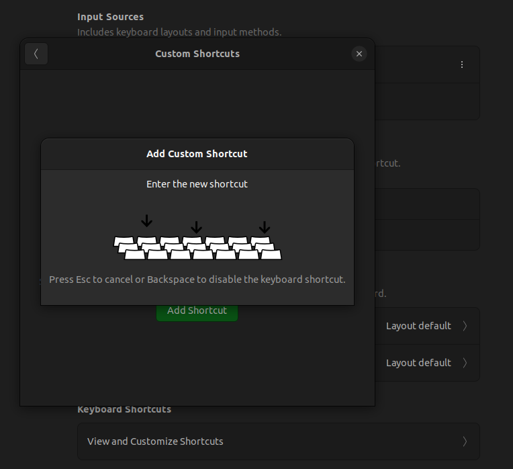Expand the first Layout default chevron

coord(465,326)
